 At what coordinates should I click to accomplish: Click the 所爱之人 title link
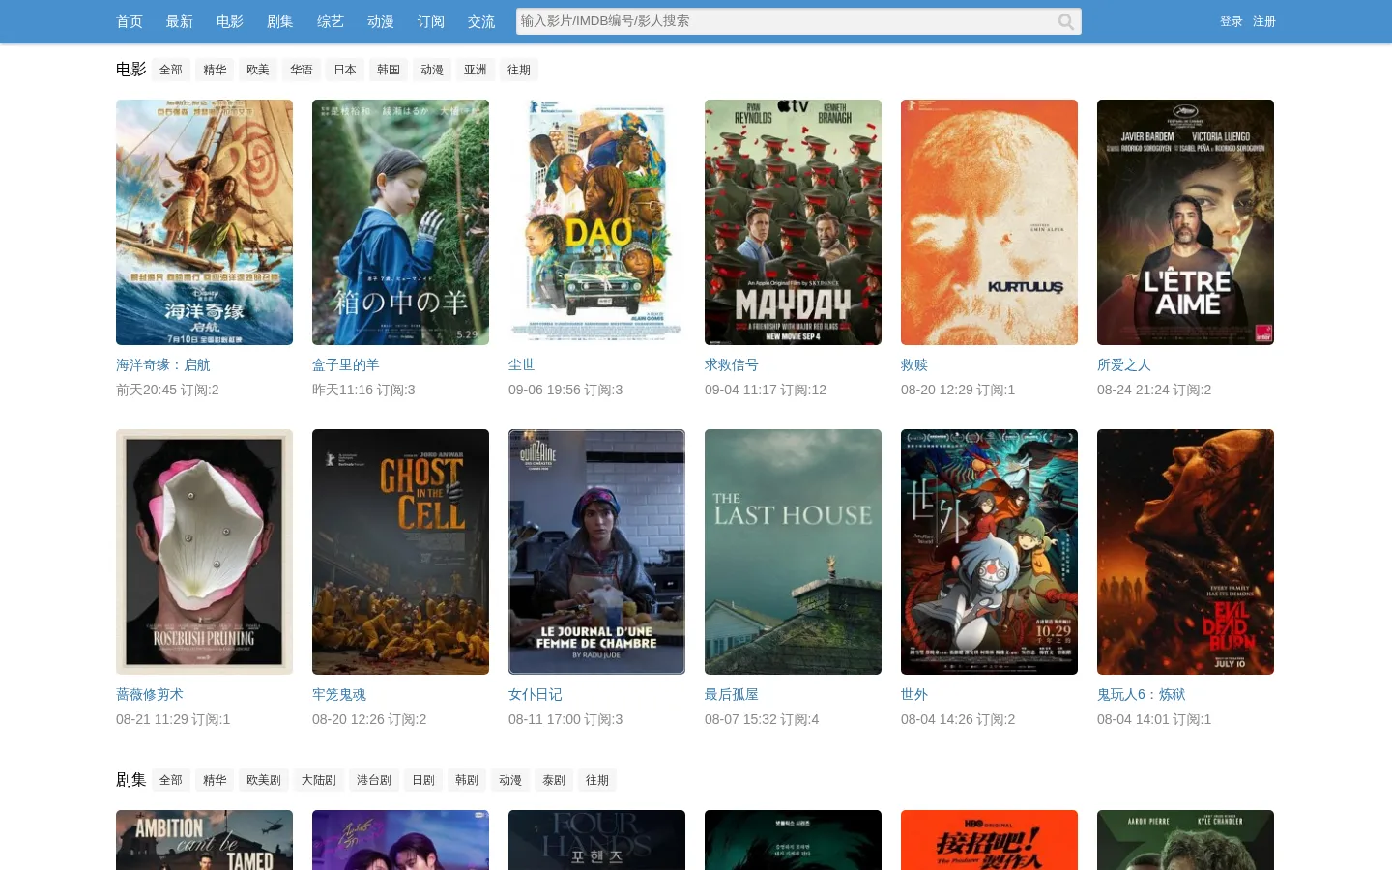click(x=1124, y=364)
